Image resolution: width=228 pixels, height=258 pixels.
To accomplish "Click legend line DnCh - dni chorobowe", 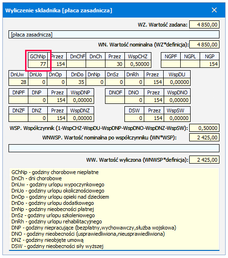I will click(x=36, y=178).
